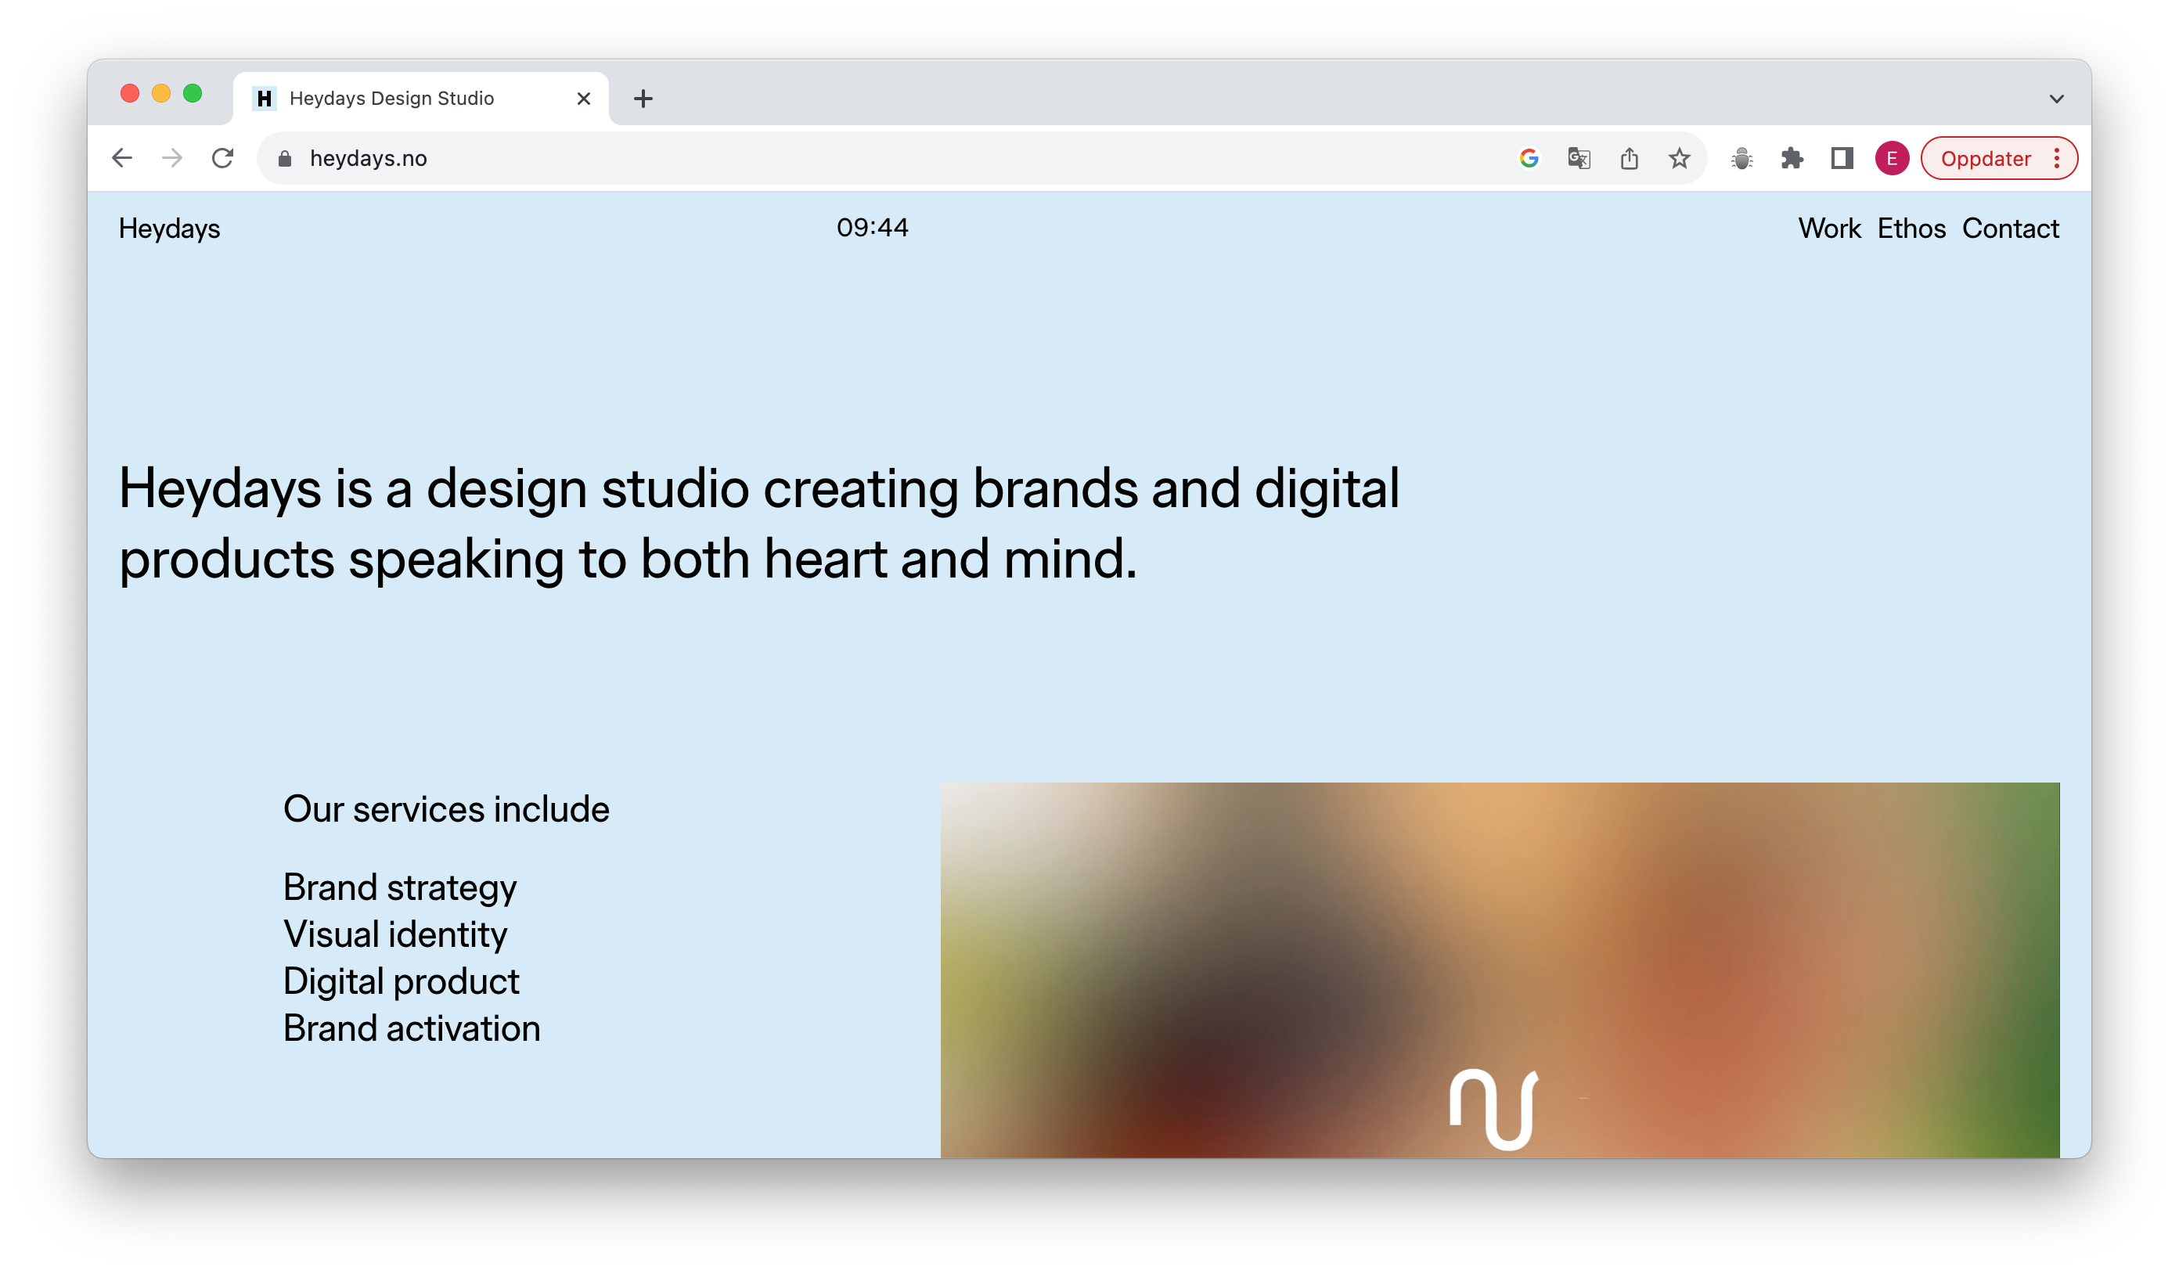Click the share/export icon in toolbar

point(1630,158)
